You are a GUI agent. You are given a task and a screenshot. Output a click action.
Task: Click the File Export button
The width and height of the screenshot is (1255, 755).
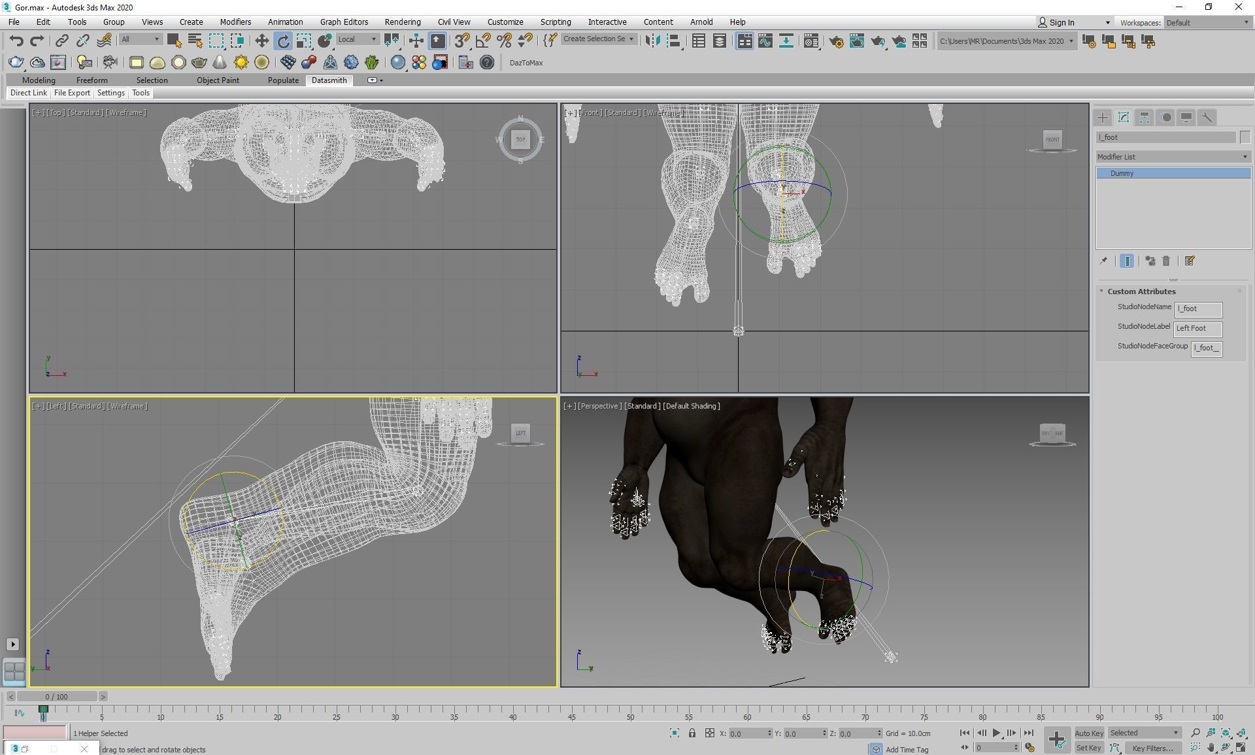pyautogui.click(x=72, y=93)
